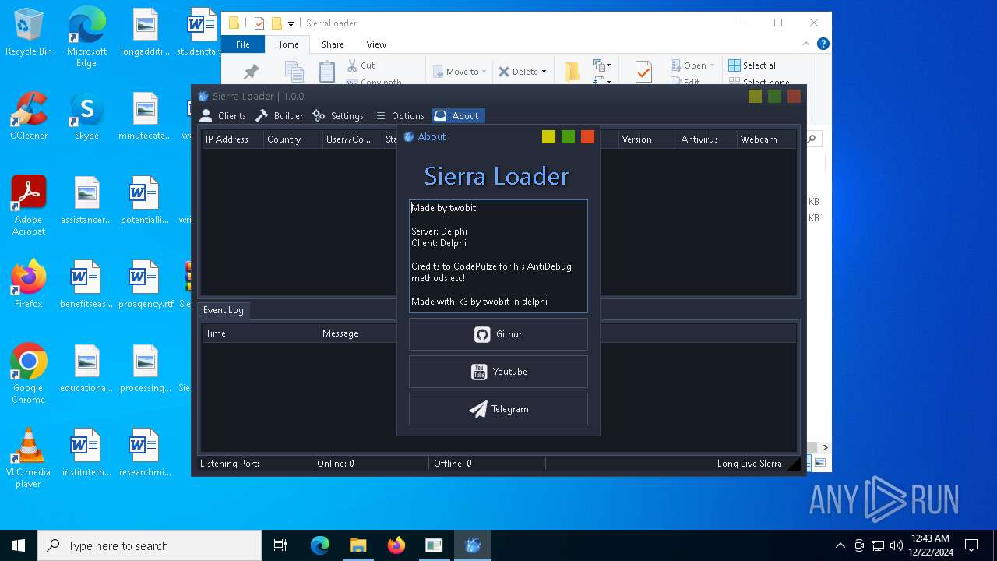Click the New folder icon in Explorer ribbon
Screen dimensions: 997x561
tap(572, 72)
